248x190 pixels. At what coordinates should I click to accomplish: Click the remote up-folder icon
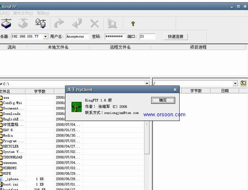coord(243,83)
